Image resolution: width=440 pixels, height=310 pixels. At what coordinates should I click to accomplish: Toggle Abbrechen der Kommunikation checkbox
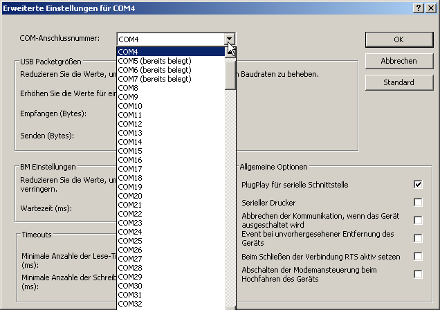(418, 220)
